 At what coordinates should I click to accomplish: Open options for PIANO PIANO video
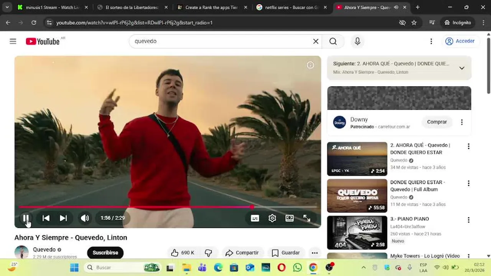click(468, 220)
